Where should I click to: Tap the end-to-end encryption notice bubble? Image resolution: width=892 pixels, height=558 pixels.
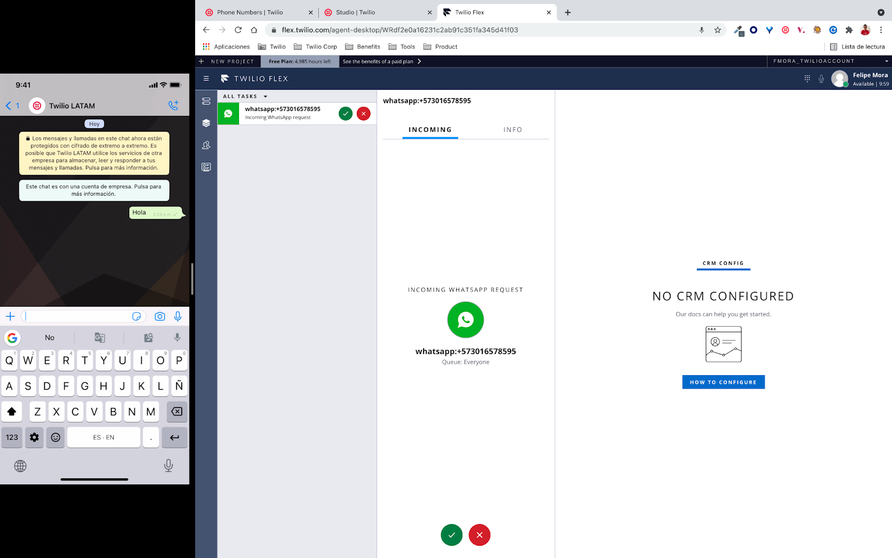point(94,153)
